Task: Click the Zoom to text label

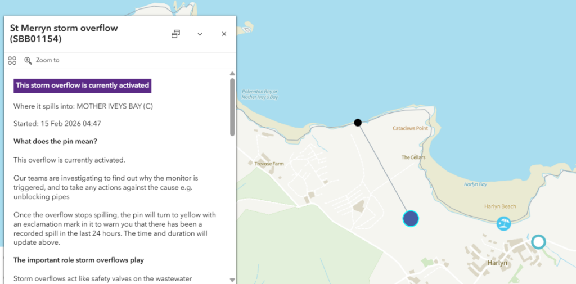Action: coord(47,60)
